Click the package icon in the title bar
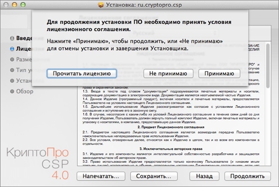Image resolution: width=279 pixels, height=187 pixels. (101, 5)
